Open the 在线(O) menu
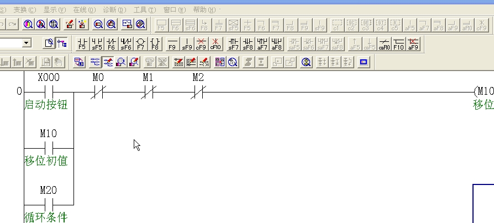 coord(84,10)
